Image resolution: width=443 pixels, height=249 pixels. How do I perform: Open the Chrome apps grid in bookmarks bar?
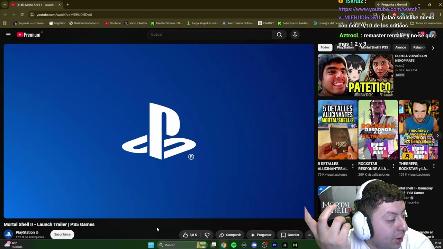pyautogui.click(x=4, y=23)
